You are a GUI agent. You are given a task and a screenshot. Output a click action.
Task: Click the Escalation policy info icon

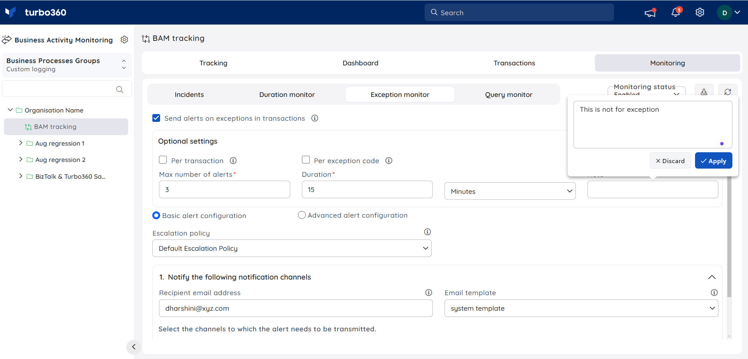click(x=427, y=232)
